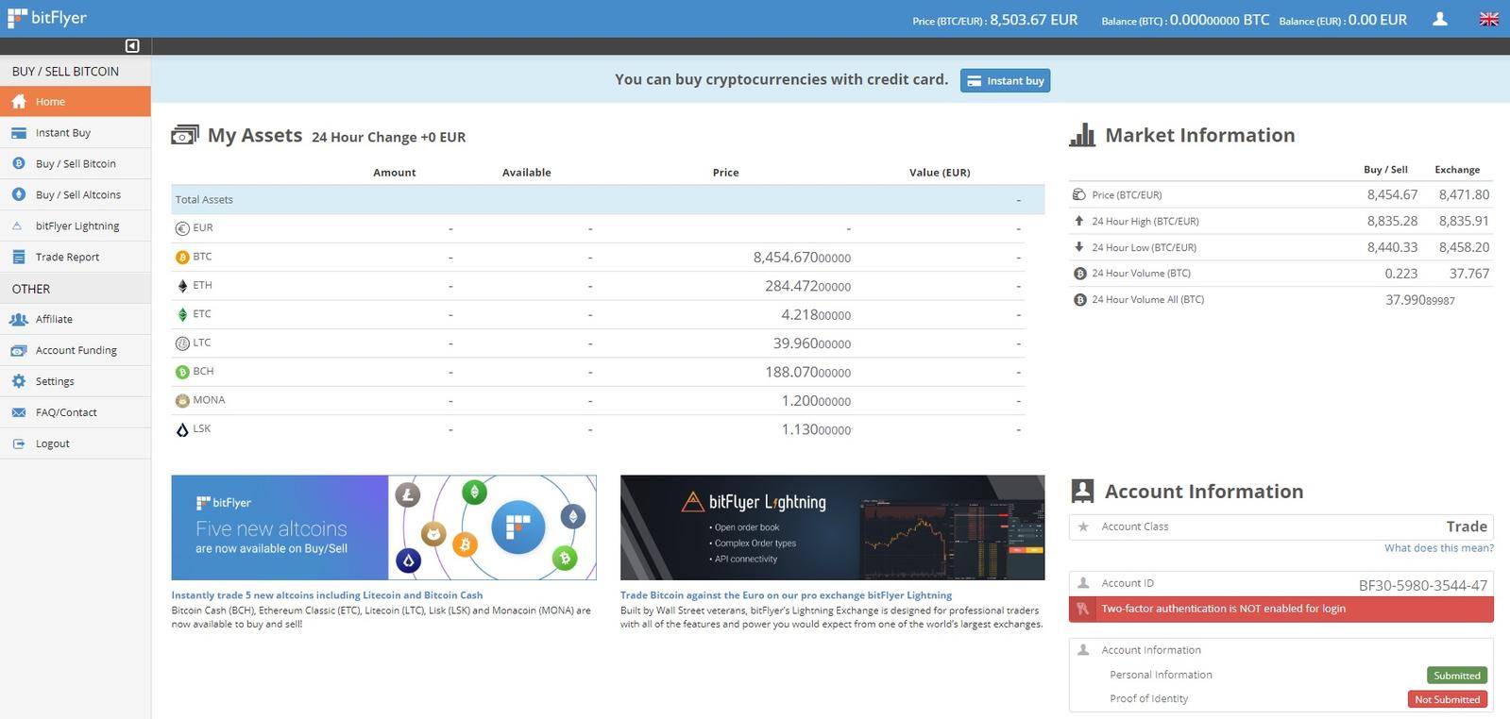Click the Total Assets row
Image resolution: width=1510 pixels, height=719 pixels.
[608, 199]
